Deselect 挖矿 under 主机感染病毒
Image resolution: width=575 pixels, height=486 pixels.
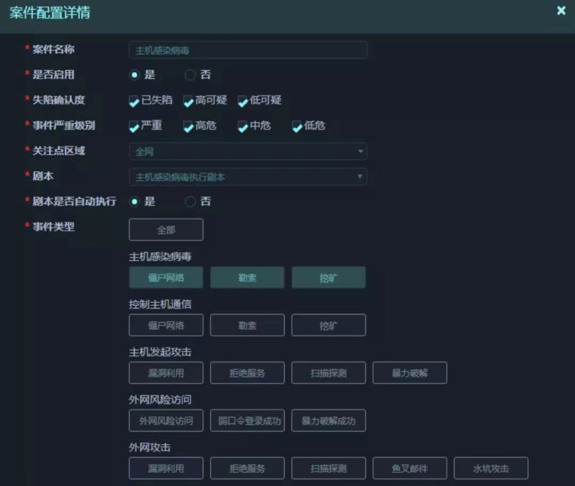tap(328, 277)
